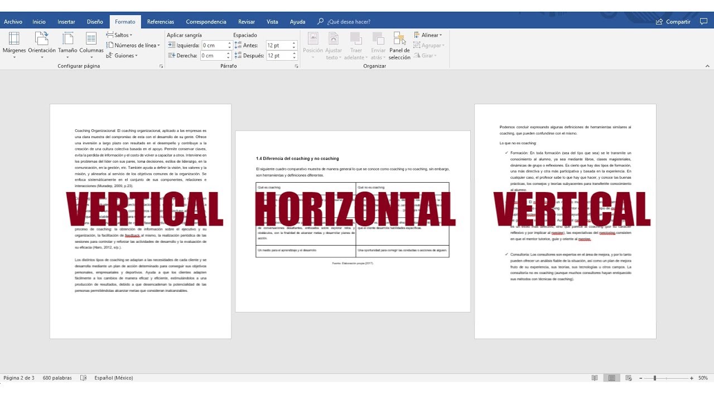The width and height of the screenshot is (714, 401).
Task: Select the Formato ribbon tab
Action: tap(125, 22)
